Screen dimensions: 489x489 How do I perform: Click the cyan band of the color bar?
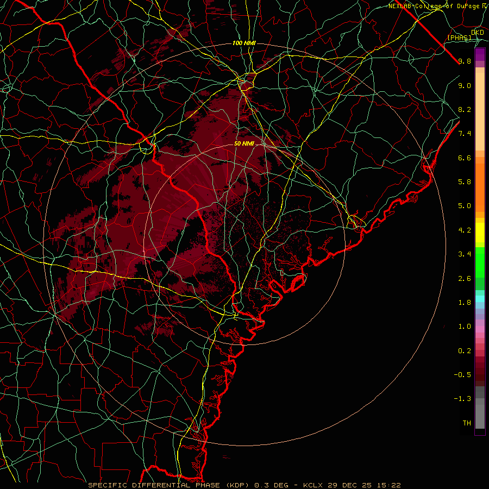coord(480,299)
